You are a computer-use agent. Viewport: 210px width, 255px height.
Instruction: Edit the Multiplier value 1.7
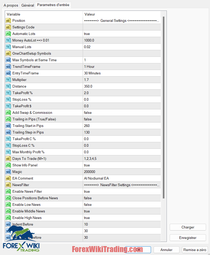click(122, 80)
